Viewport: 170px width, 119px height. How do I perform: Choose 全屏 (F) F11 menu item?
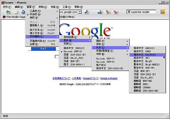[x=42, y=44]
